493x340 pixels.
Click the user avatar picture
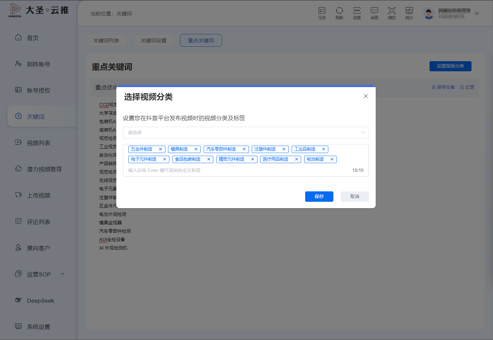tap(429, 13)
